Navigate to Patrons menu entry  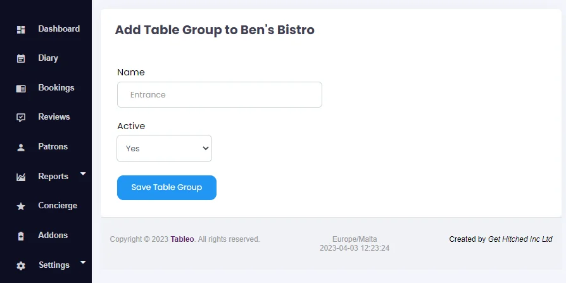53,146
